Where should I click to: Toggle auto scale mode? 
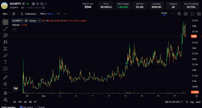[198, 102]
